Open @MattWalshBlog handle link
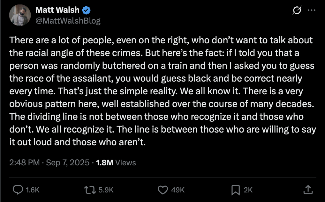325x202 pixels. coord(68,20)
